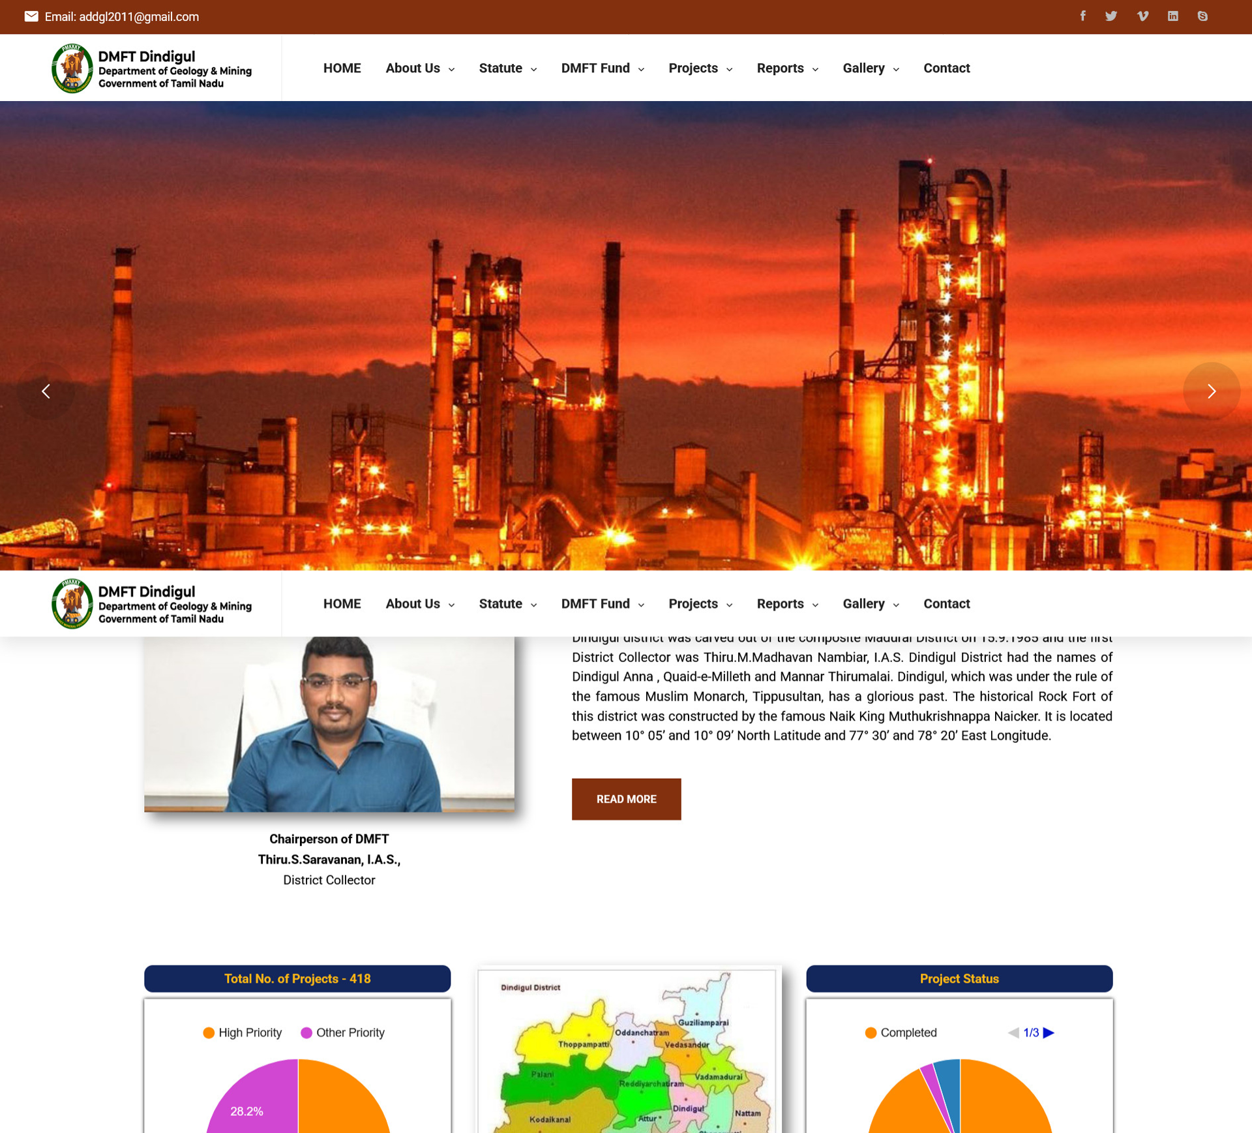The image size is (1252, 1133).
Task: Expand Gallery chevron in top navigation
Action: point(896,70)
